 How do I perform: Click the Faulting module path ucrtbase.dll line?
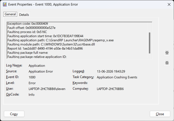point(51,44)
